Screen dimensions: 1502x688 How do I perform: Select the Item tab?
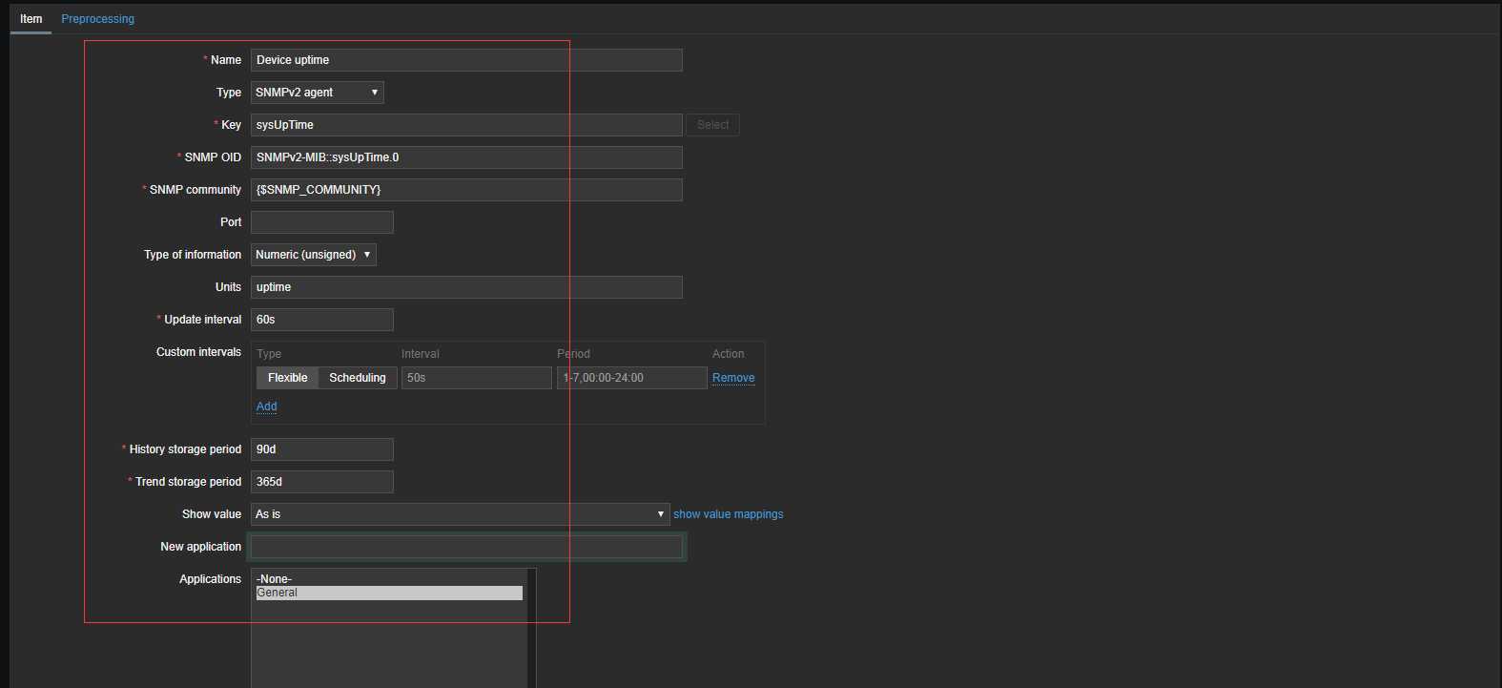point(31,18)
